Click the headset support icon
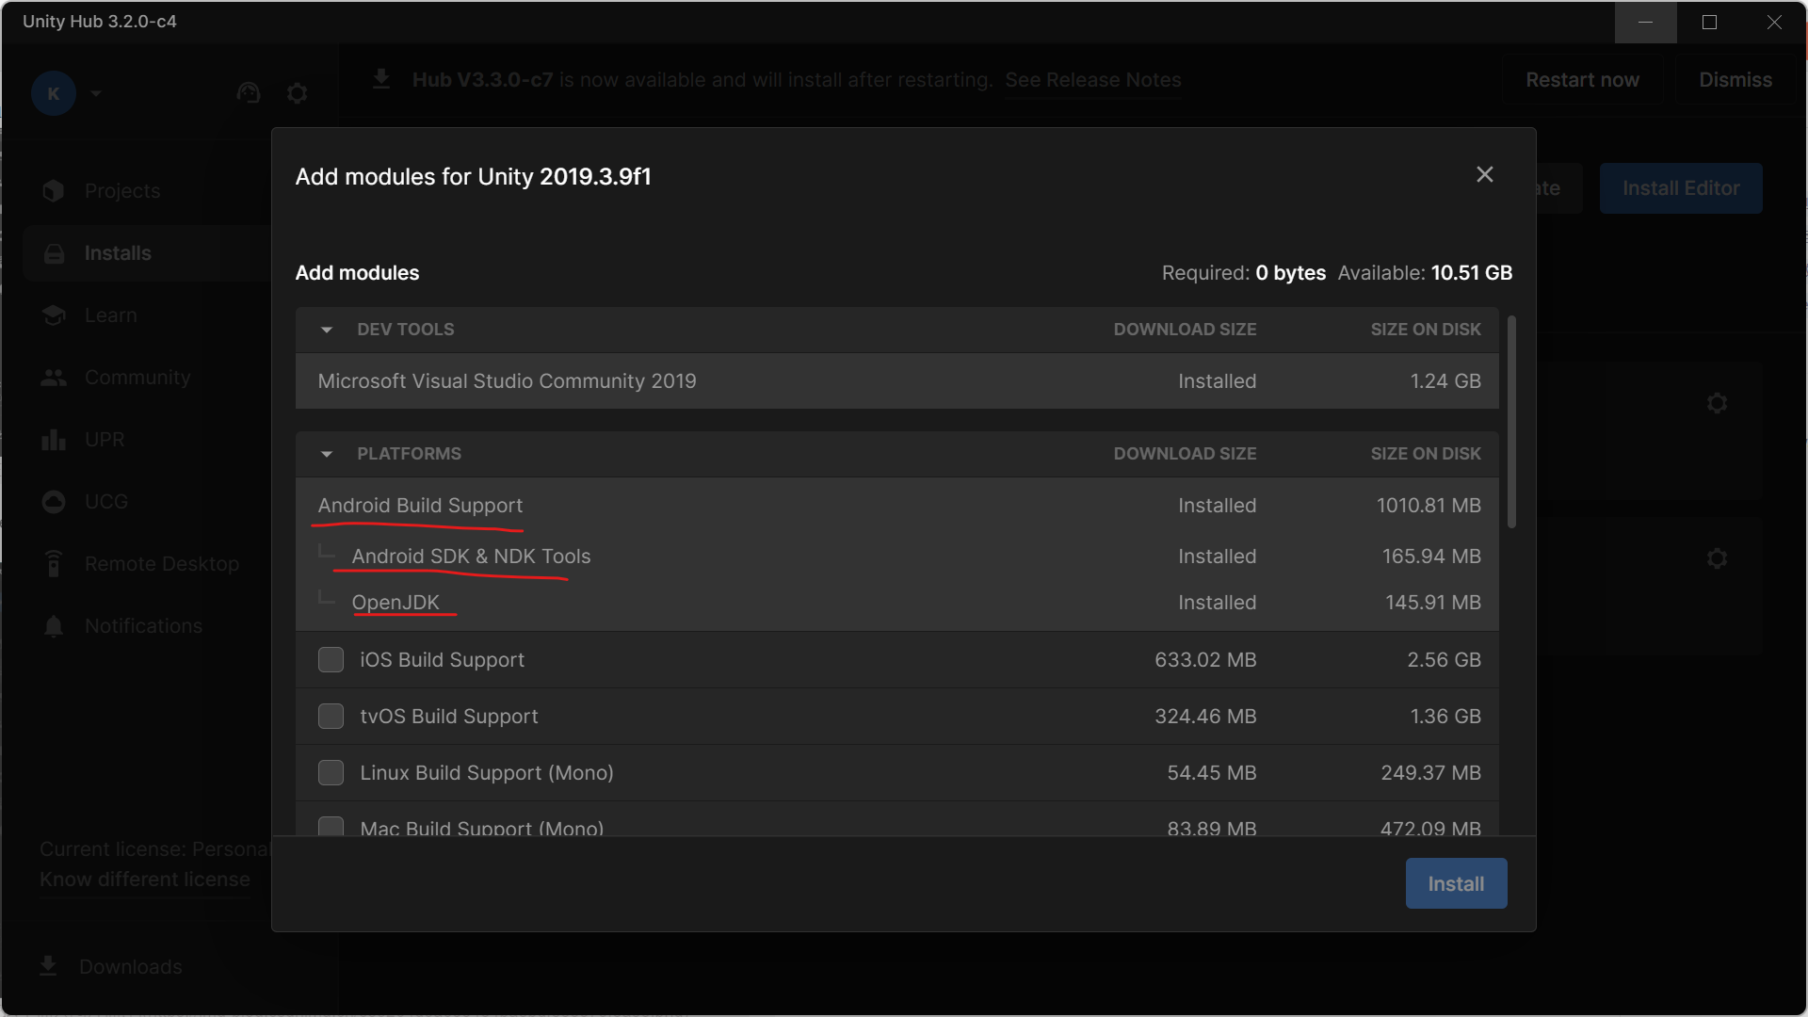This screenshot has height=1017, width=1808. (x=249, y=93)
